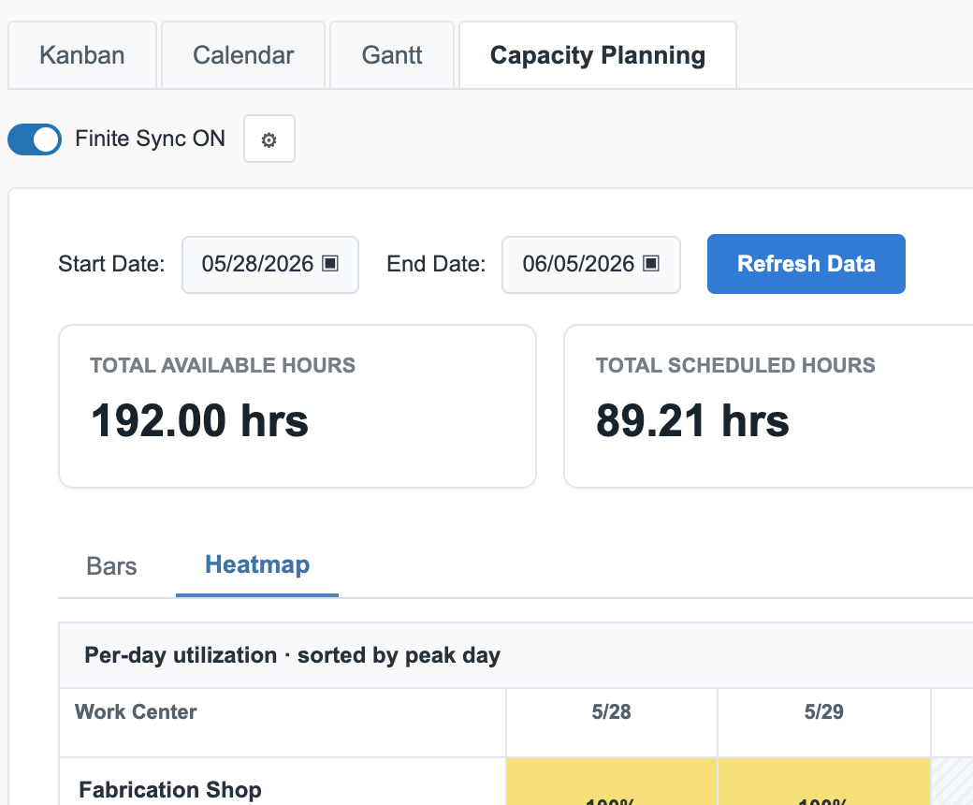Screen dimensions: 973x805
Task: Toggle the Finite Sync switch off
Action: pos(35,139)
